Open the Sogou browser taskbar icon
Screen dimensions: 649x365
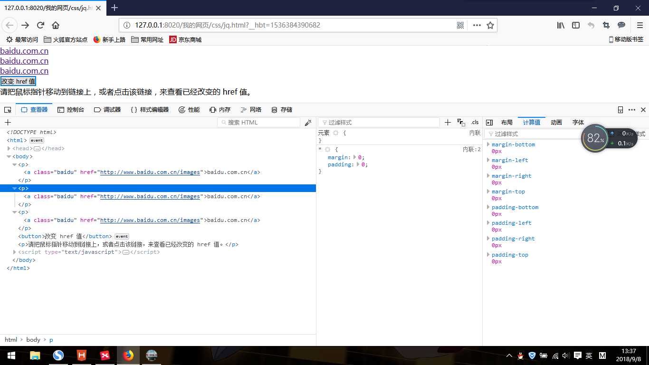pos(58,355)
